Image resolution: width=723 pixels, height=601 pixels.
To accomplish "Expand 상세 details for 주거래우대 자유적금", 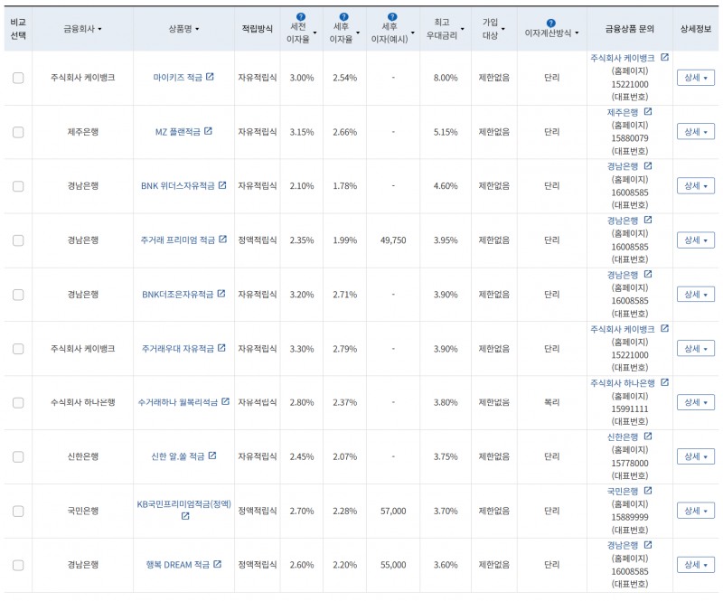I will point(695,348).
